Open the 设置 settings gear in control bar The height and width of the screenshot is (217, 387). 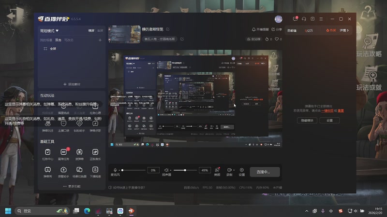[241, 172]
